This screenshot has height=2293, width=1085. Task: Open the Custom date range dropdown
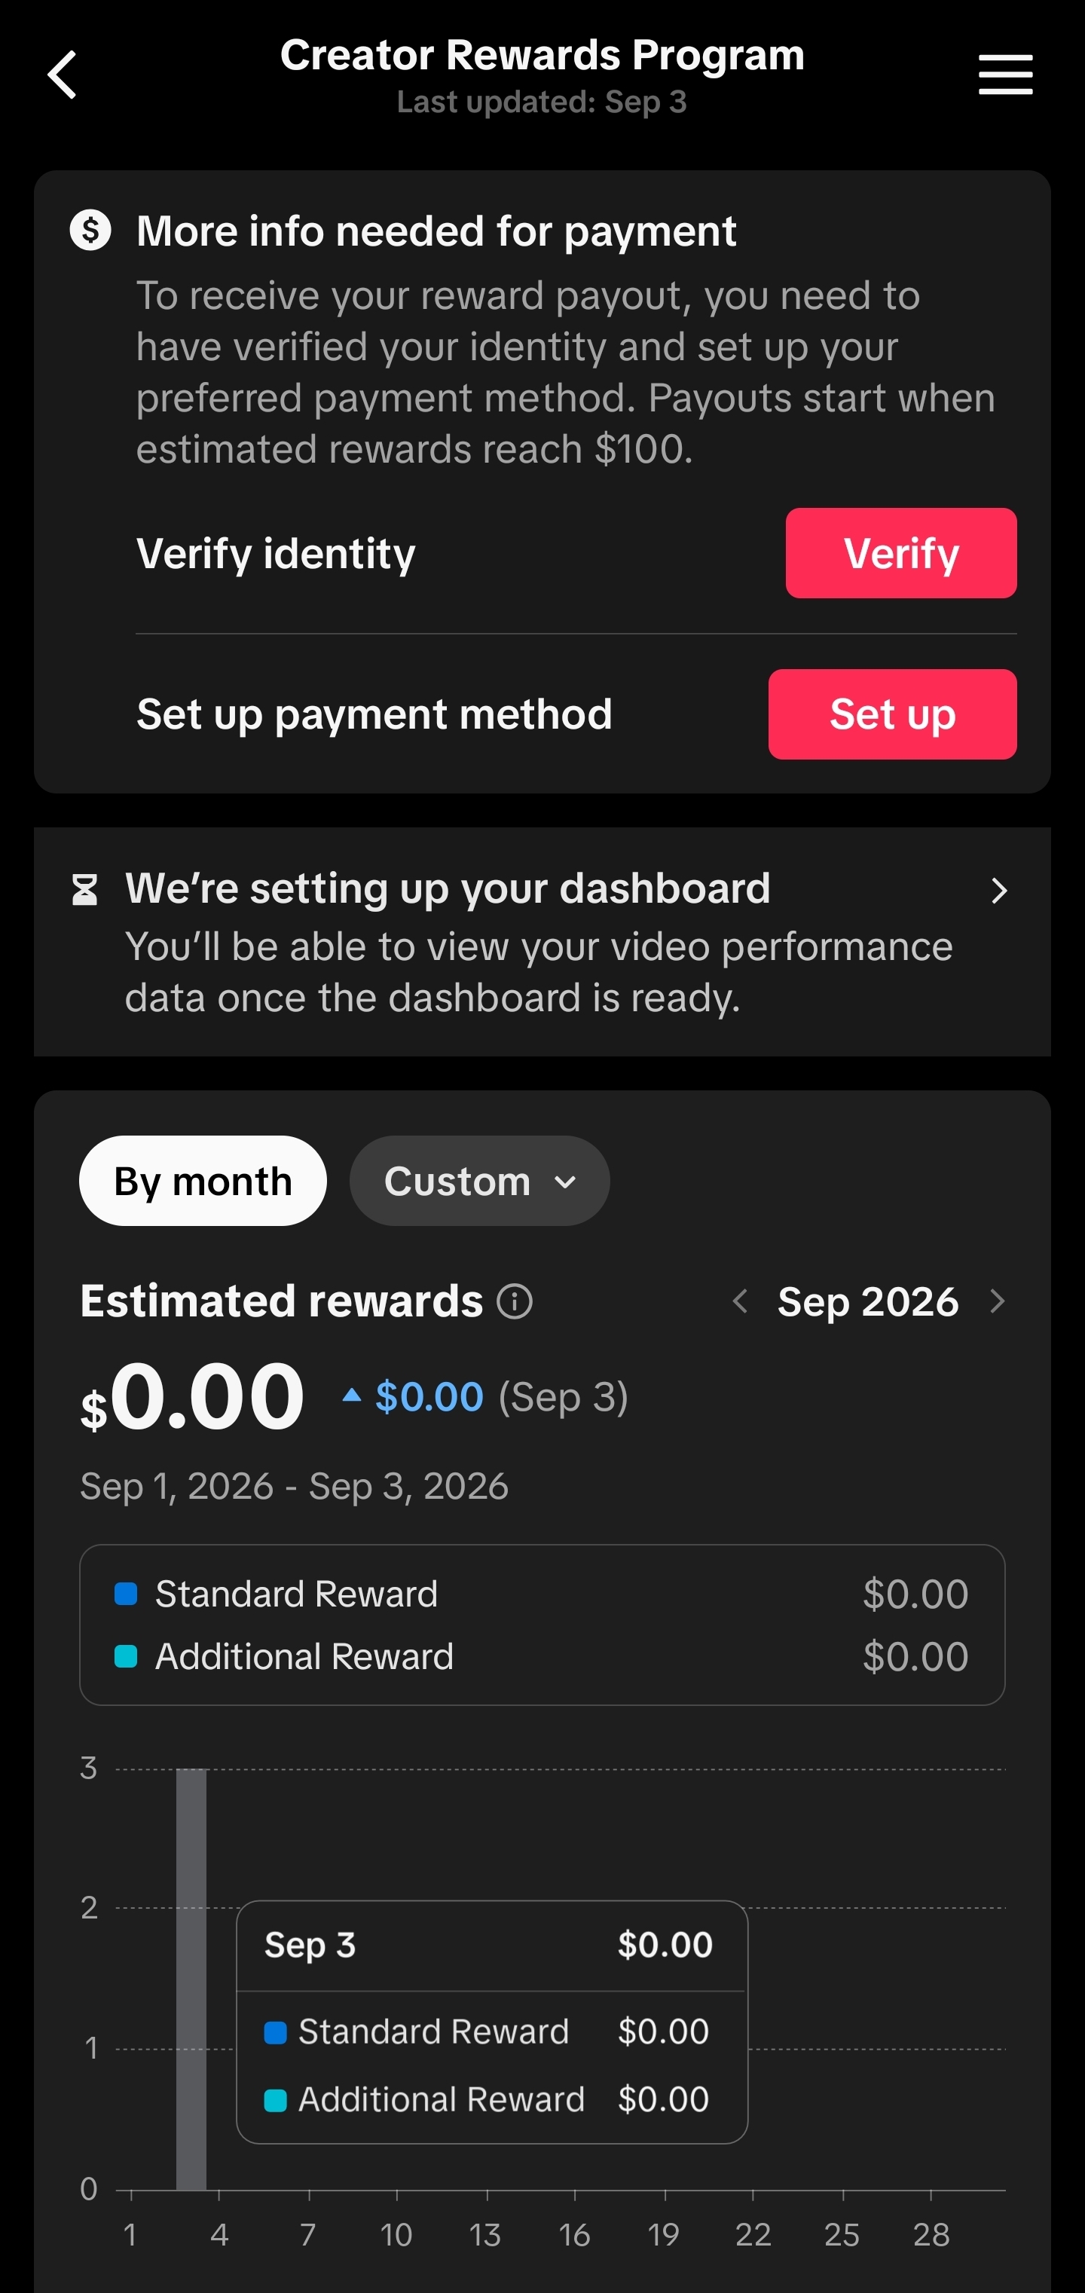pos(480,1182)
